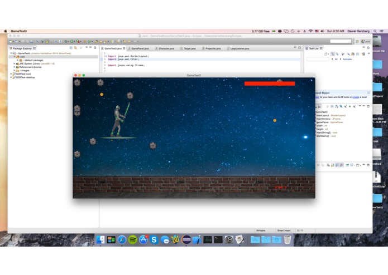This screenshot has height=275, width=388.
Task: Click the Run button in Eclipse toolbar
Action: point(72,41)
